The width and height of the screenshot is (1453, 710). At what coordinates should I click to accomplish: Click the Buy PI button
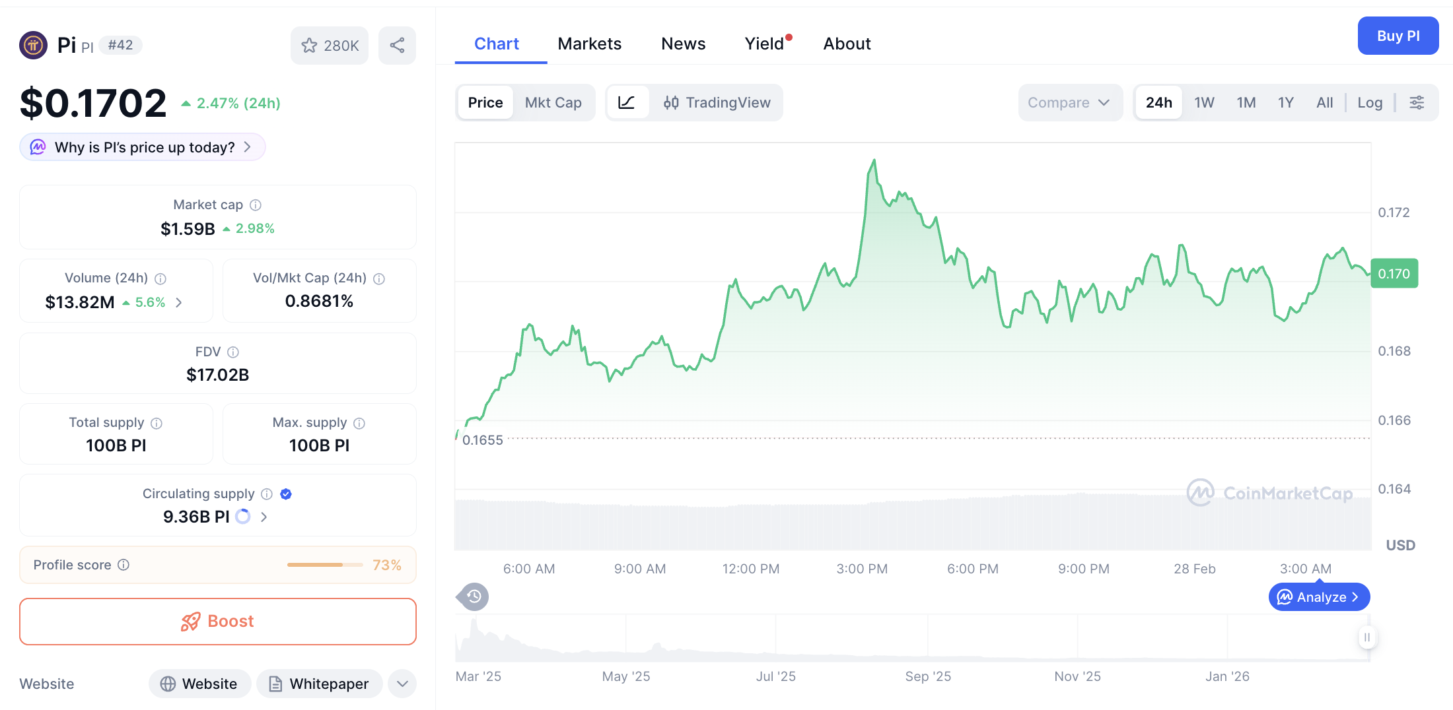click(1398, 36)
